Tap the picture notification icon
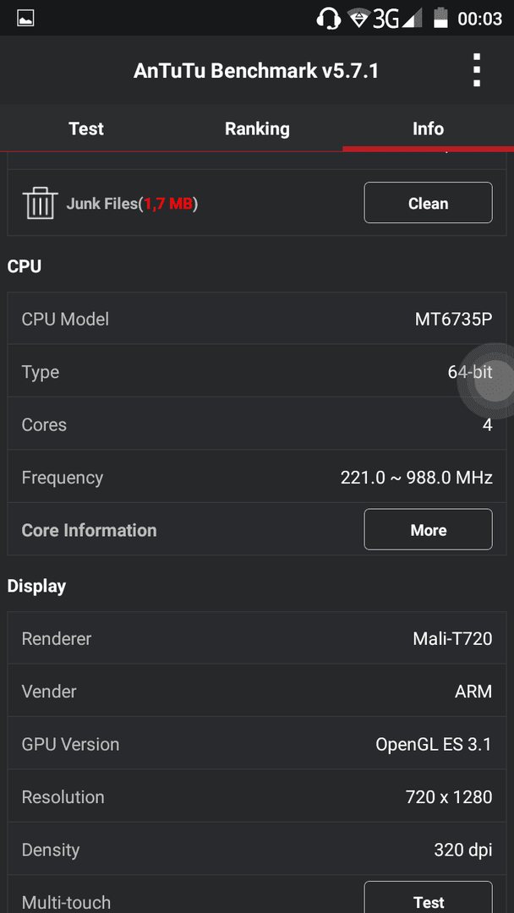 (25, 19)
